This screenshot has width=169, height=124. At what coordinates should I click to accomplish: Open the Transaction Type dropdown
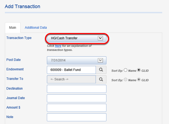pyautogui.click(x=77, y=38)
